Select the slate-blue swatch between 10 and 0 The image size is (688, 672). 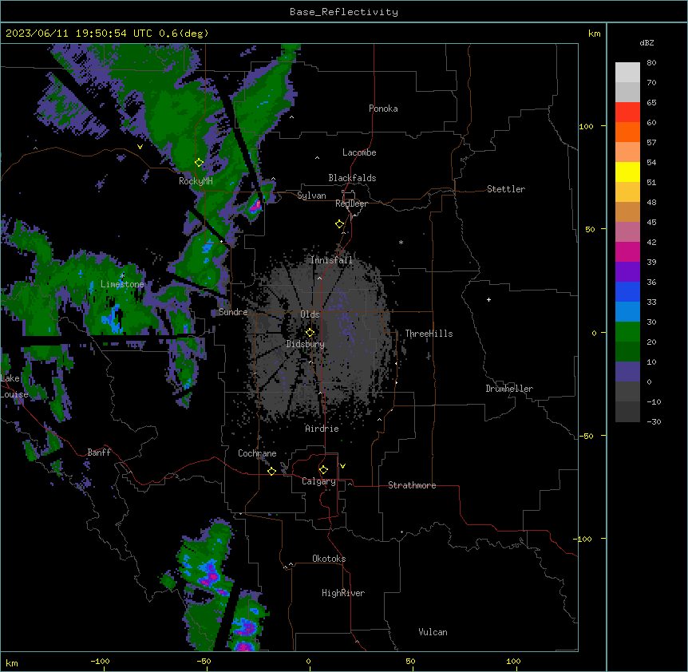pos(627,372)
